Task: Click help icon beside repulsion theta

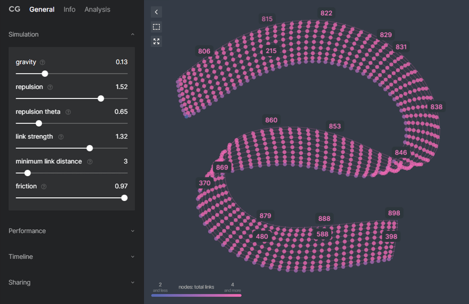Action: (x=68, y=112)
